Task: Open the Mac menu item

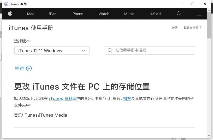Action: (x=31, y=14)
